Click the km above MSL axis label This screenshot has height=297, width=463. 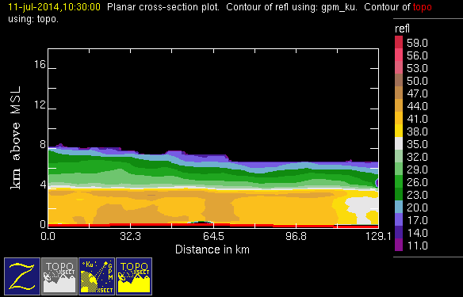click(16, 138)
